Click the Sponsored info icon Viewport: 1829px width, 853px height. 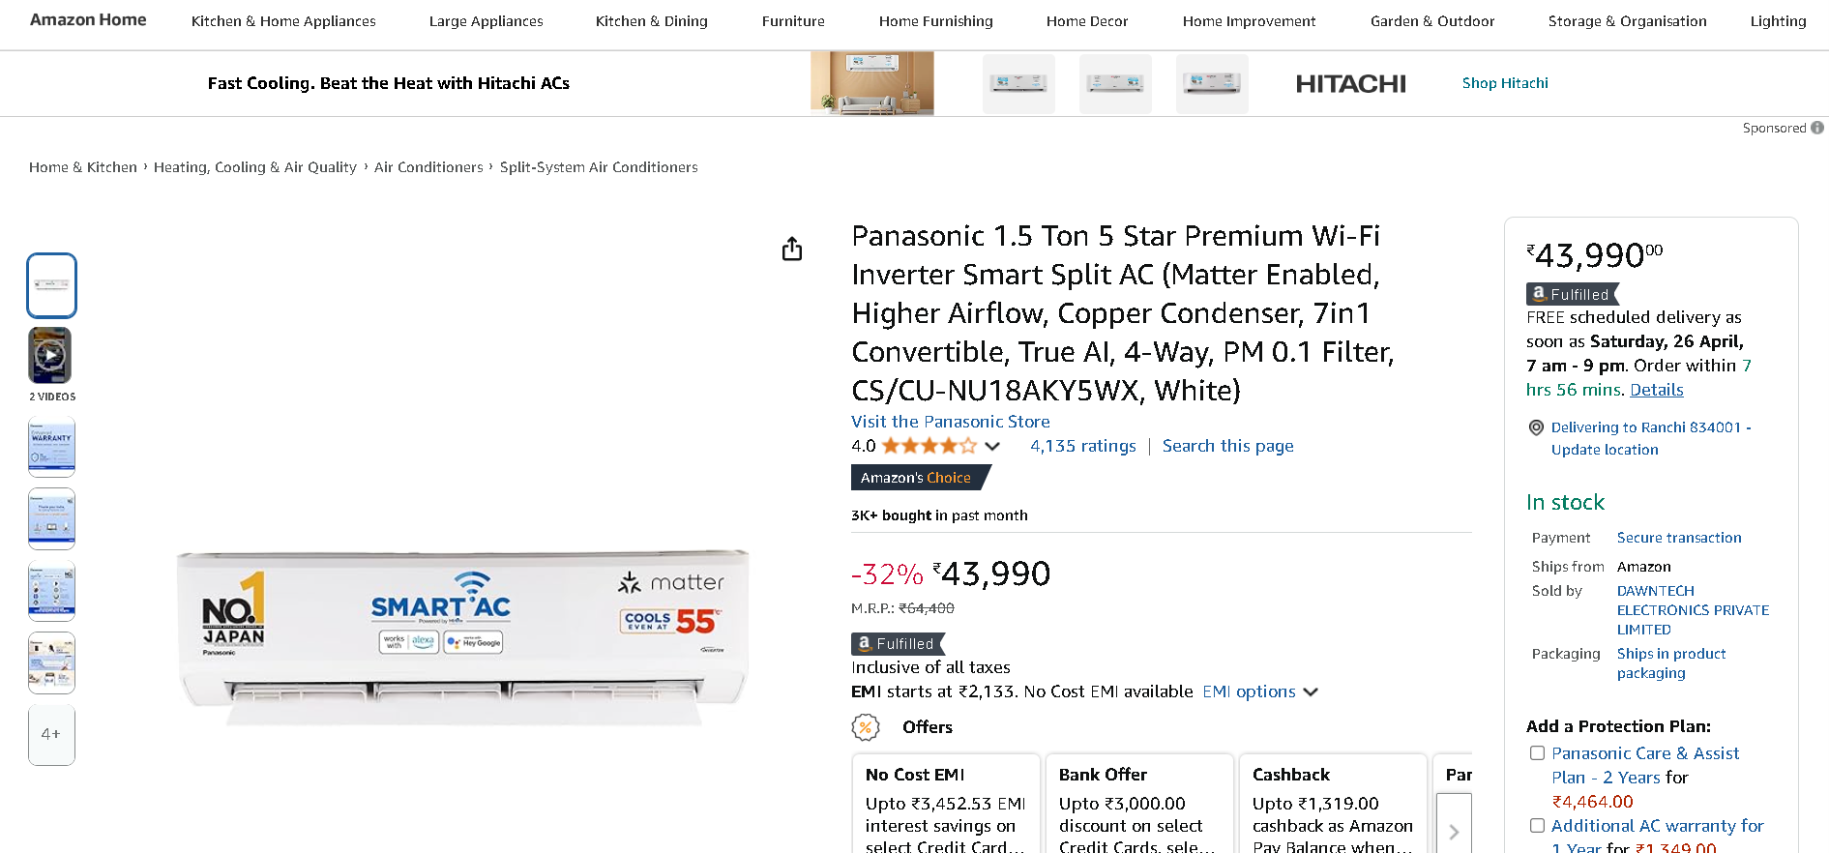(1817, 128)
